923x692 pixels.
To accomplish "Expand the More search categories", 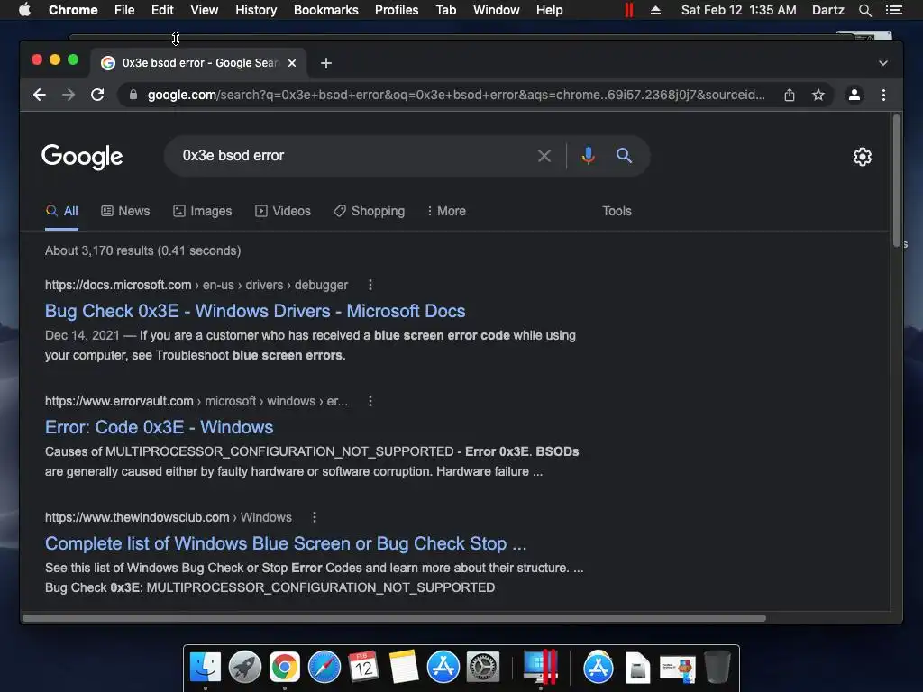I will (446, 211).
